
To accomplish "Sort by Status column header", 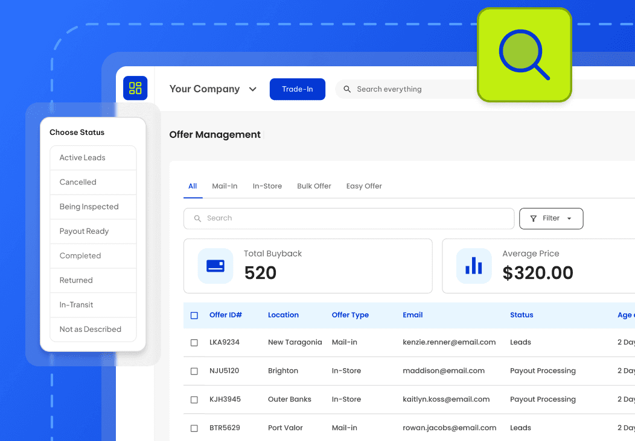I will tap(522, 315).
